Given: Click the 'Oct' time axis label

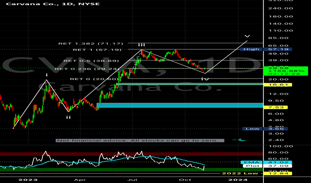Looking at the screenshot, I should coord(185,180).
